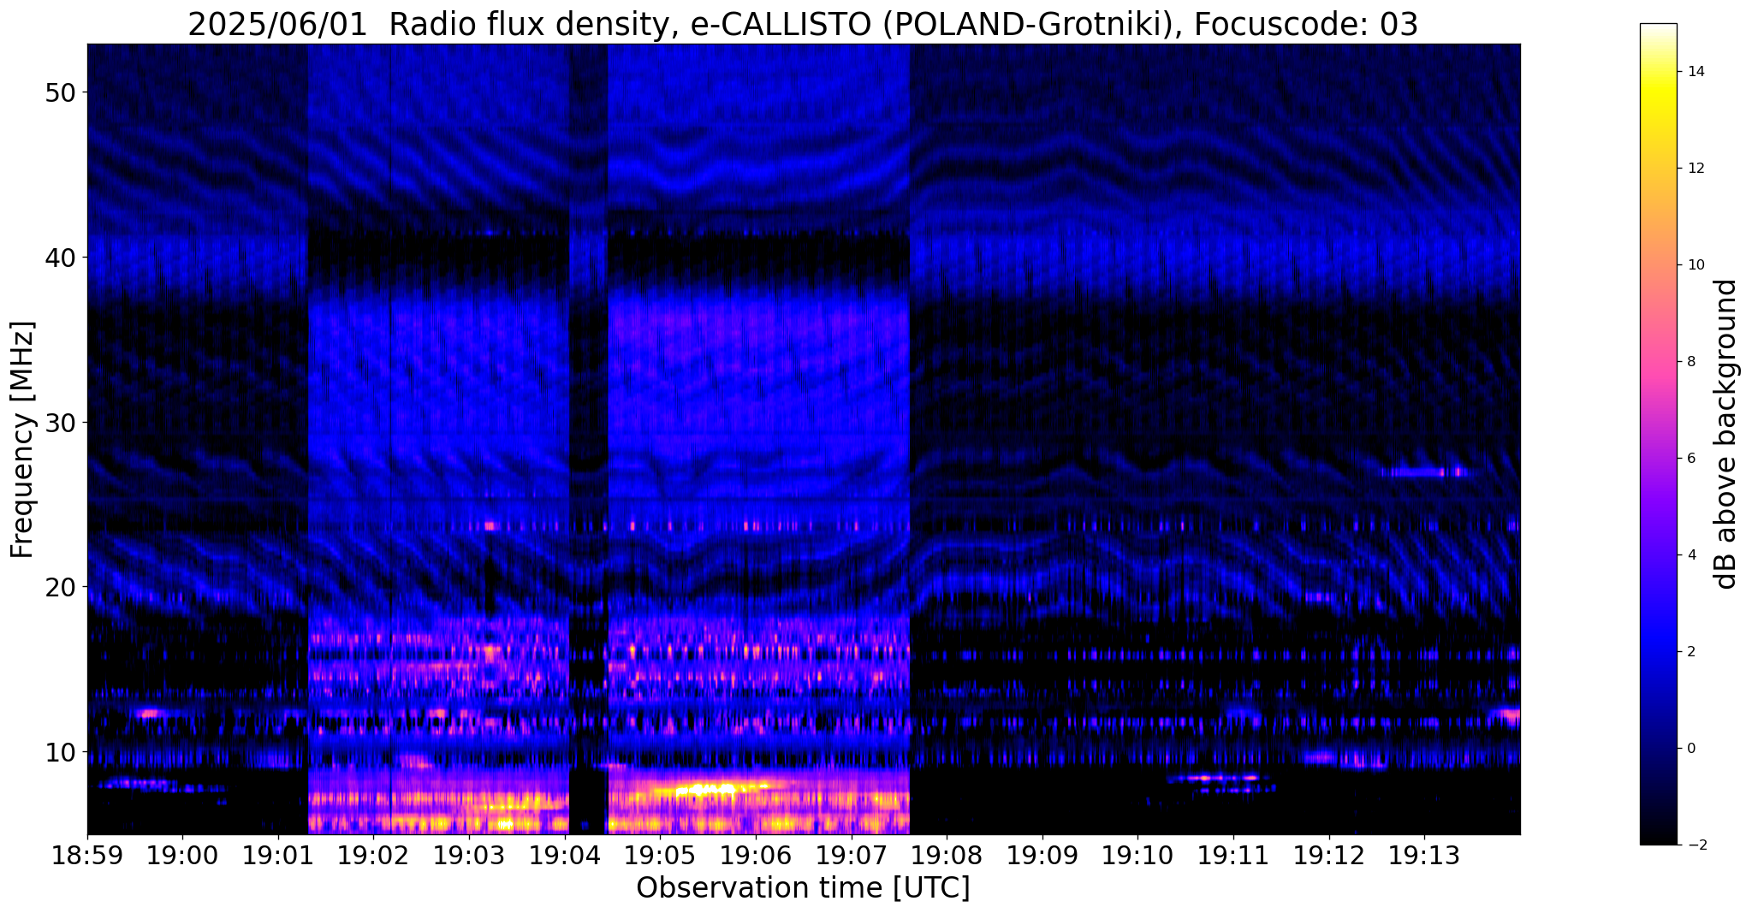Click the plot title mentioning e-CALLISTO POLAND-Grotniki
Viewport: 1752px width, 913px height.
click(x=803, y=24)
